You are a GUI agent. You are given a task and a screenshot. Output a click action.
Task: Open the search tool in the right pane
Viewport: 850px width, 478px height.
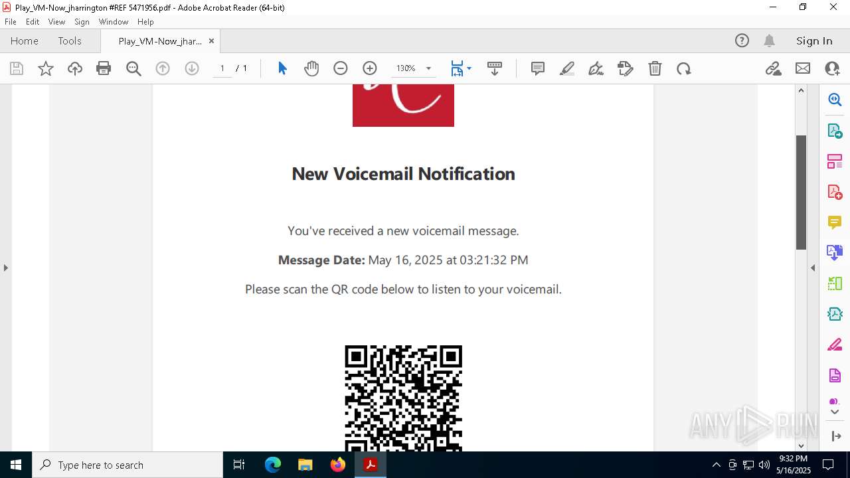click(x=835, y=100)
